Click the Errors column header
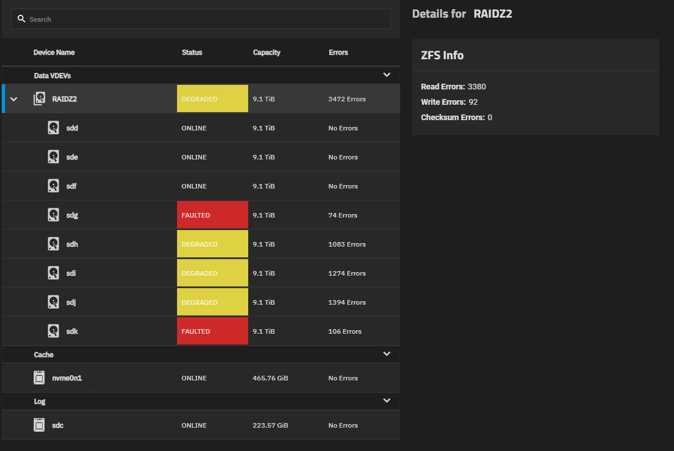Image resolution: width=674 pixels, height=451 pixels. (x=338, y=52)
